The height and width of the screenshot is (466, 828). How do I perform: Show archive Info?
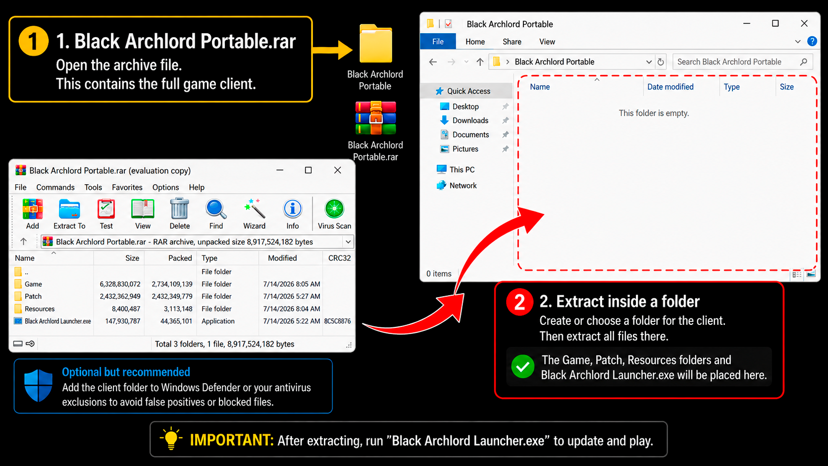[x=293, y=214]
